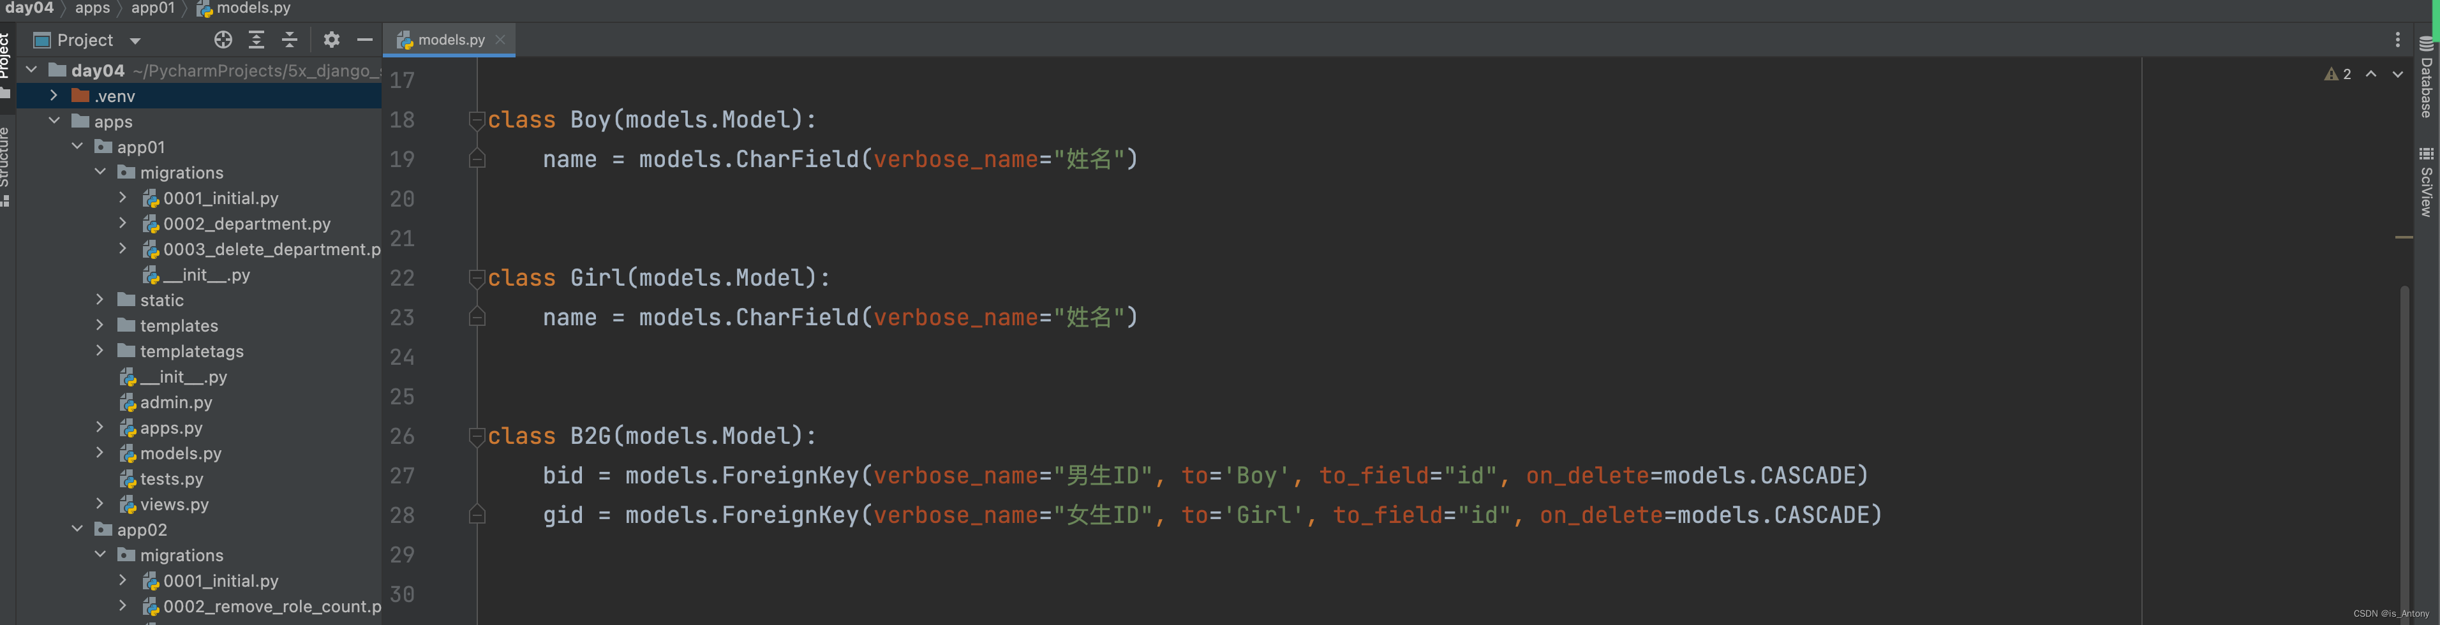This screenshot has width=2440, height=625.
Task: Click line number 27 in gutter
Action: click(403, 475)
